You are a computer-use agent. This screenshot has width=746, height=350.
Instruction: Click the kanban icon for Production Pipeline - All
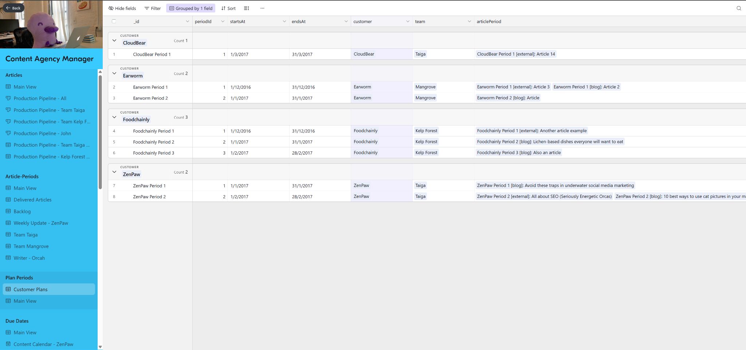click(x=8, y=99)
